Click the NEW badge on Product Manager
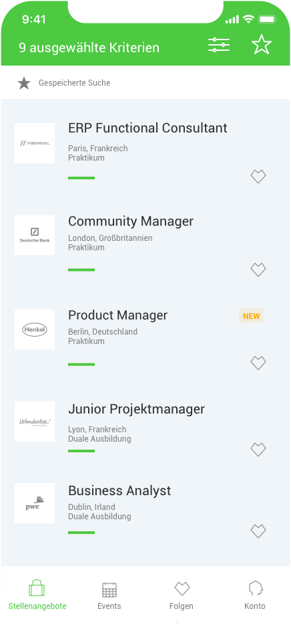 (x=251, y=316)
